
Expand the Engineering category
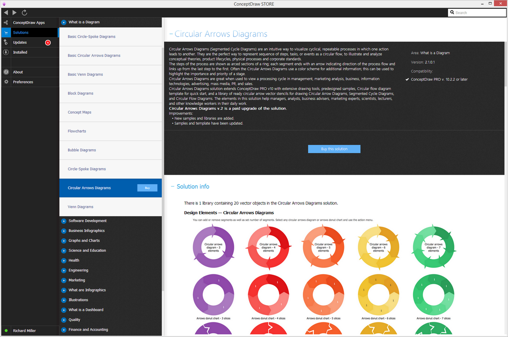pos(63,270)
